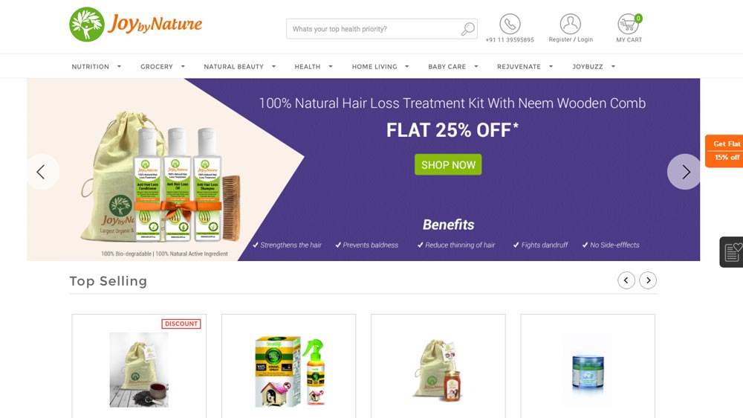The width and height of the screenshot is (743, 418).
Task: Click the search magnifier icon
Action: point(467,29)
